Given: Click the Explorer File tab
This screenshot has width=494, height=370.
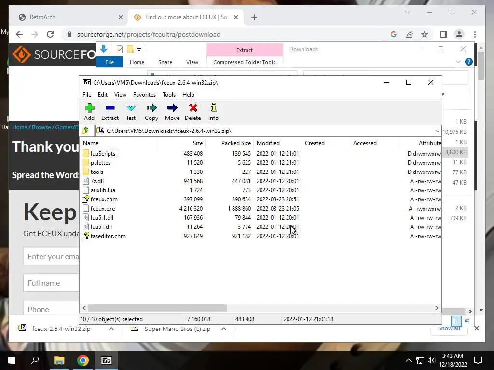Looking at the screenshot, I should coord(110,62).
